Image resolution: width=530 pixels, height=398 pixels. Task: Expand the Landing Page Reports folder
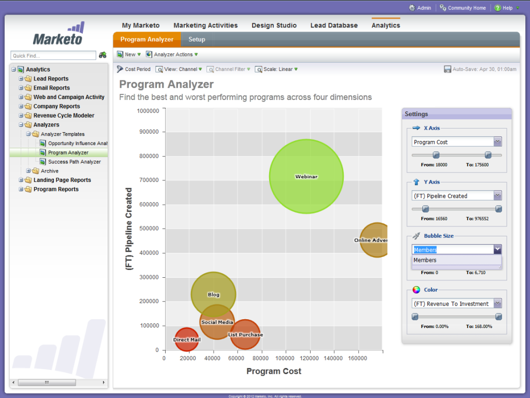(x=21, y=180)
